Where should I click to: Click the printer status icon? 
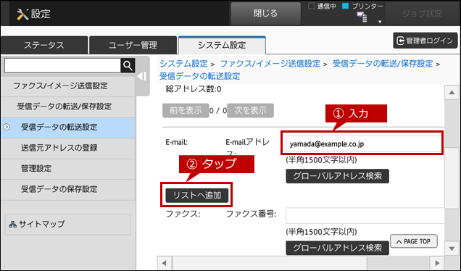click(x=362, y=17)
